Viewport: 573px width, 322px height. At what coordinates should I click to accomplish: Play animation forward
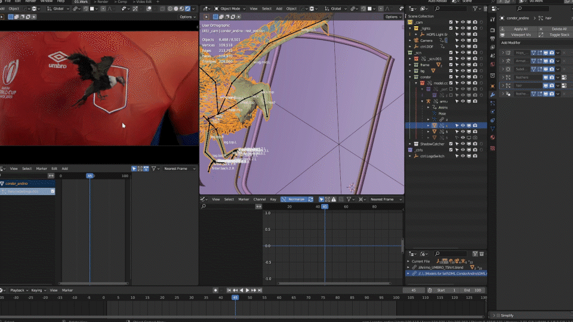tap(247, 290)
